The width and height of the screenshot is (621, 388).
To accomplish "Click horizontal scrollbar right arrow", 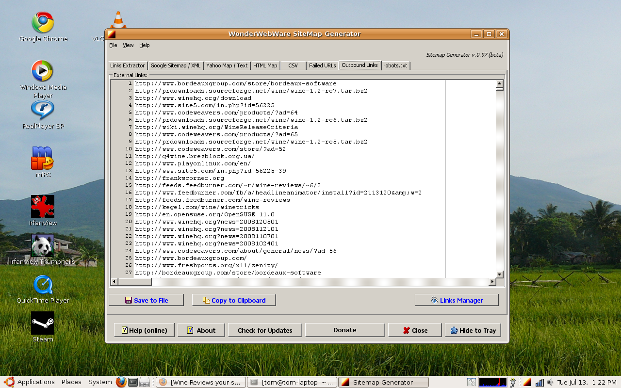I will [x=492, y=281].
